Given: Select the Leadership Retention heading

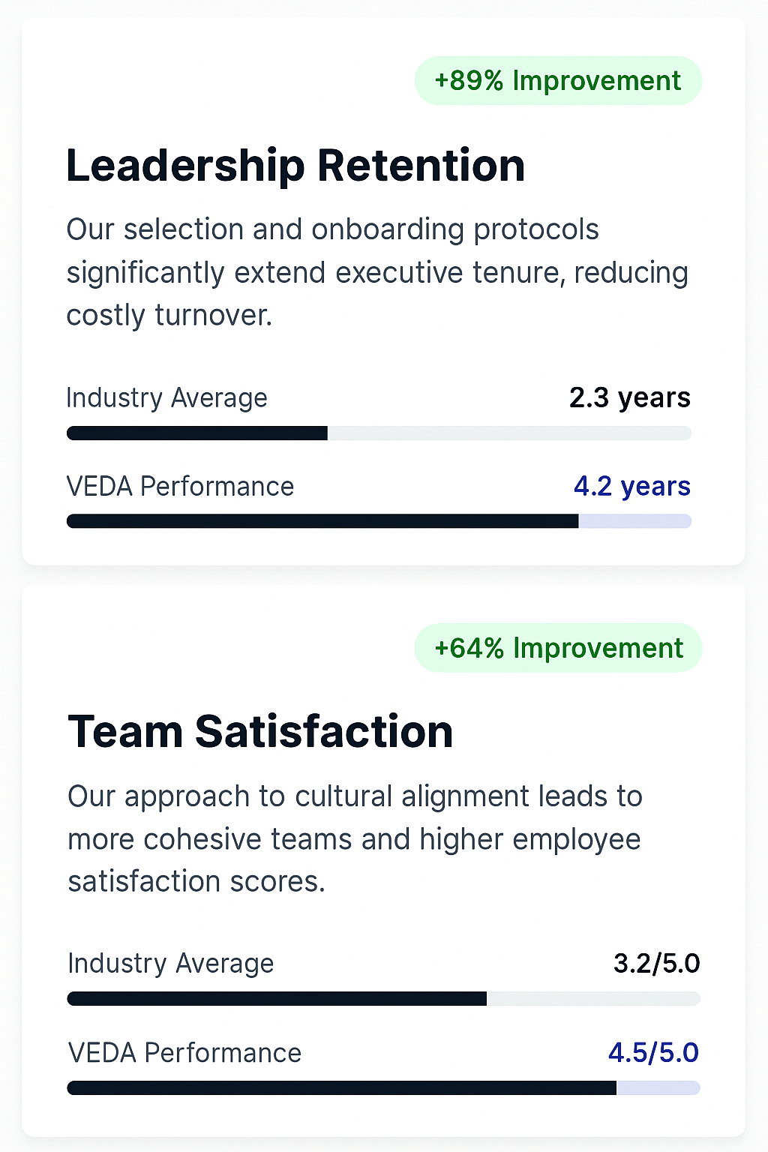Looking at the screenshot, I should [295, 166].
